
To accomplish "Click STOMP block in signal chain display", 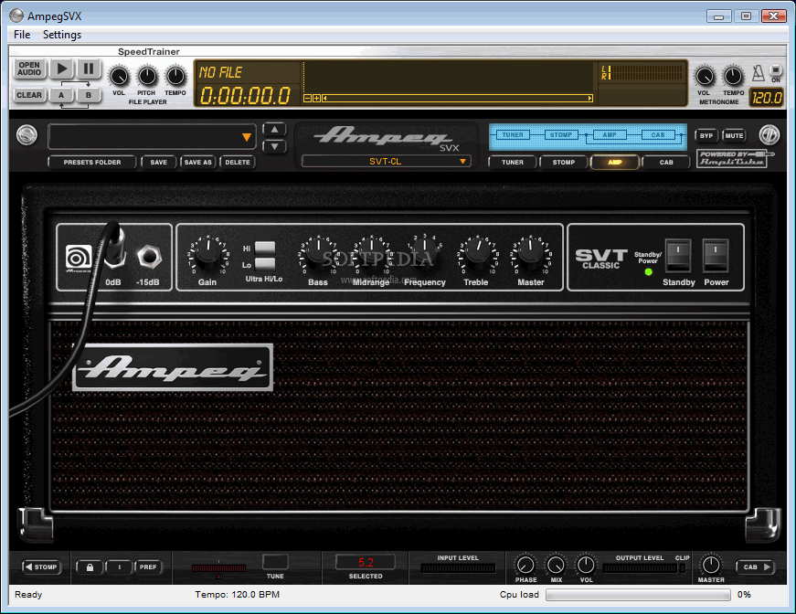I will point(561,135).
